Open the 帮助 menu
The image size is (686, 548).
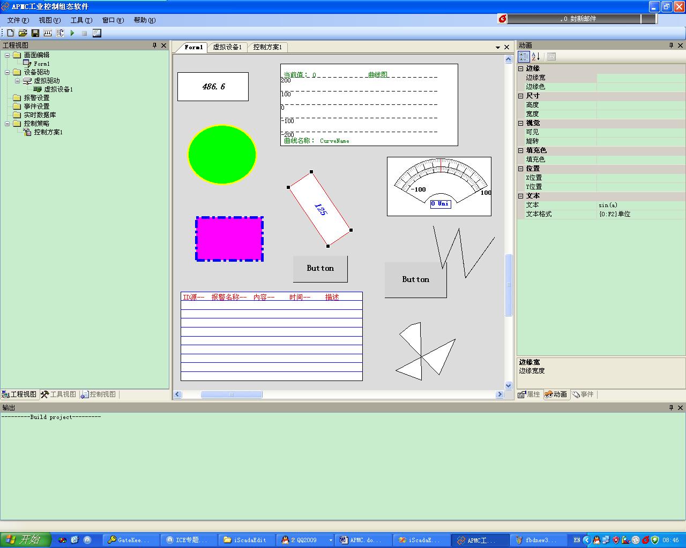[144, 20]
